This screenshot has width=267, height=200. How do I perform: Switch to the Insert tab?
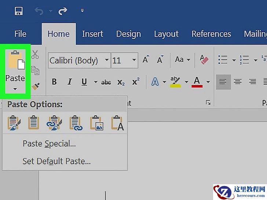pyautogui.click(x=92, y=34)
